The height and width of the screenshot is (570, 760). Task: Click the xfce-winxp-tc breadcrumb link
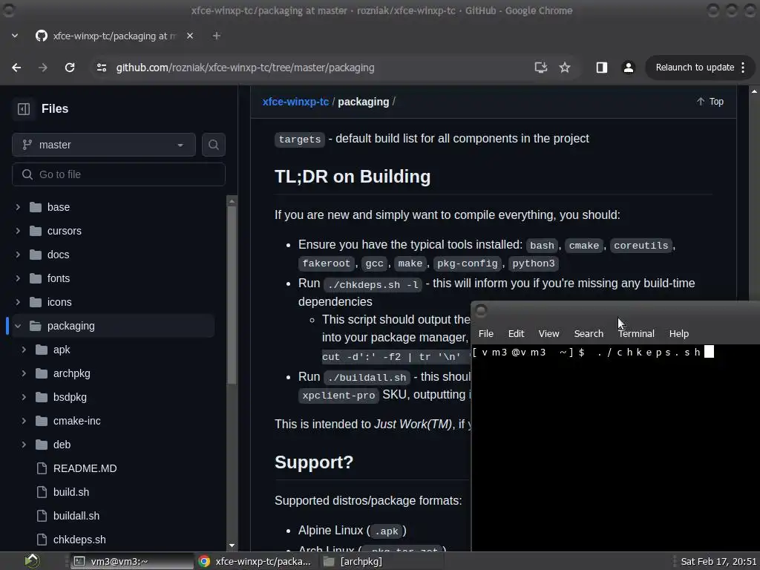tap(295, 102)
